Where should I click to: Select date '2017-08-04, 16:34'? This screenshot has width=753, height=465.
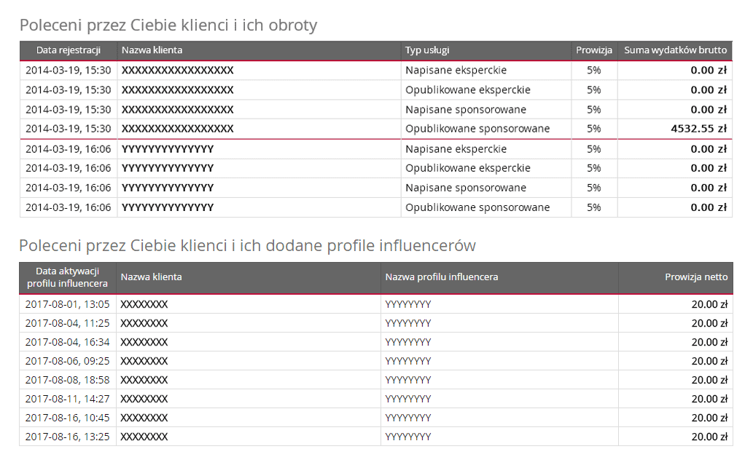pos(67,342)
